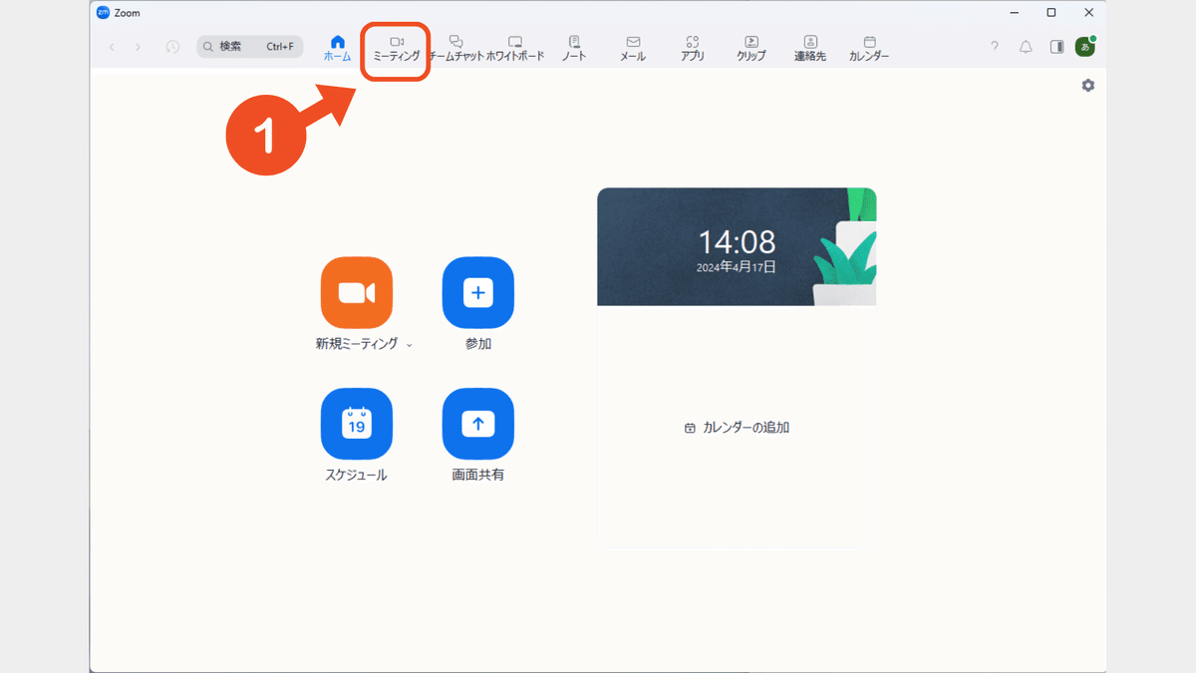This screenshot has height=673, width=1196.
Task: Start a 新規ミーティング with orange camera icon
Action: (x=357, y=292)
